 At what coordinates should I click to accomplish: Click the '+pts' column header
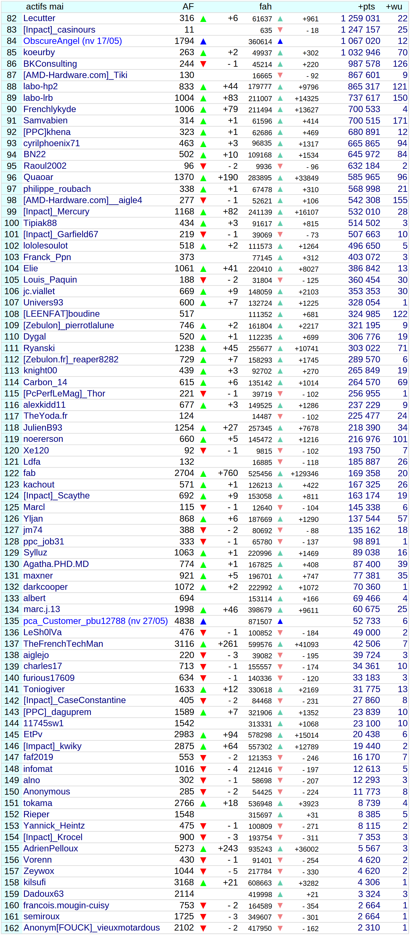(366, 7)
